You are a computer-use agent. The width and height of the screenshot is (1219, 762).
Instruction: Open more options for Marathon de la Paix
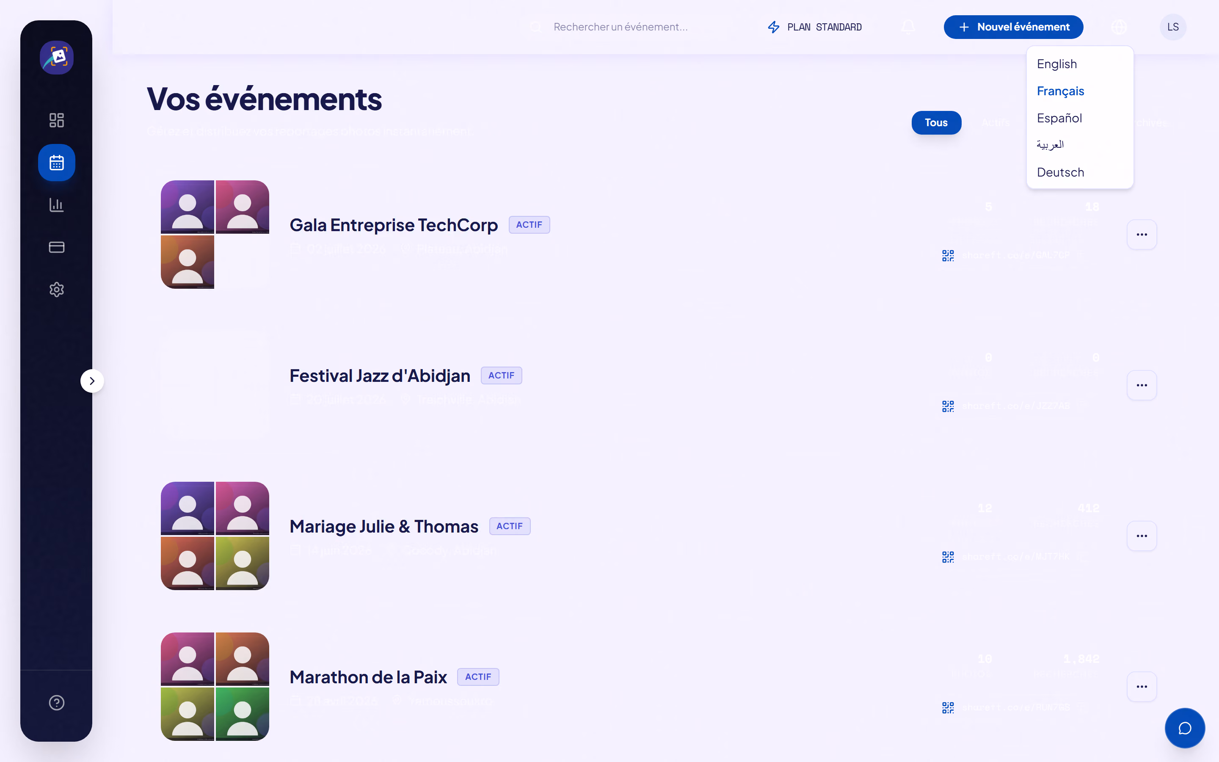click(1142, 686)
